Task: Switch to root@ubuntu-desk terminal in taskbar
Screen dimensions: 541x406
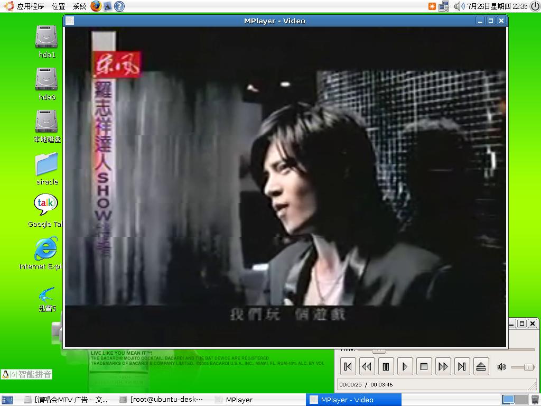Action: (x=161, y=400)
